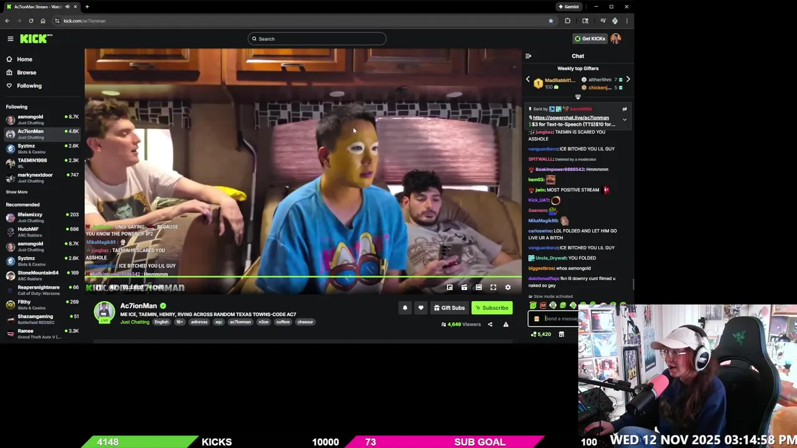Expand Show more followed channels
Screen dimensions: 797x448
click(x=17, y=192)
